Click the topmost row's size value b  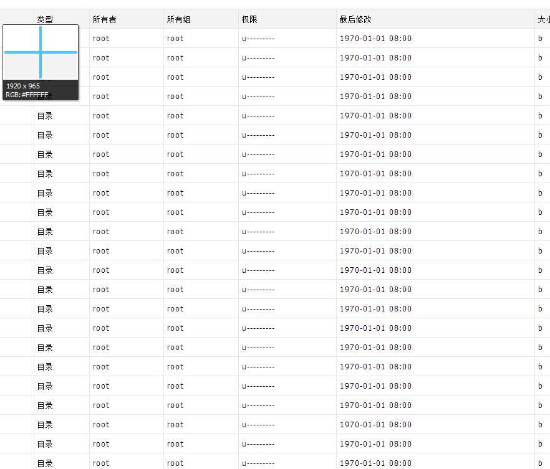point(540,38)
